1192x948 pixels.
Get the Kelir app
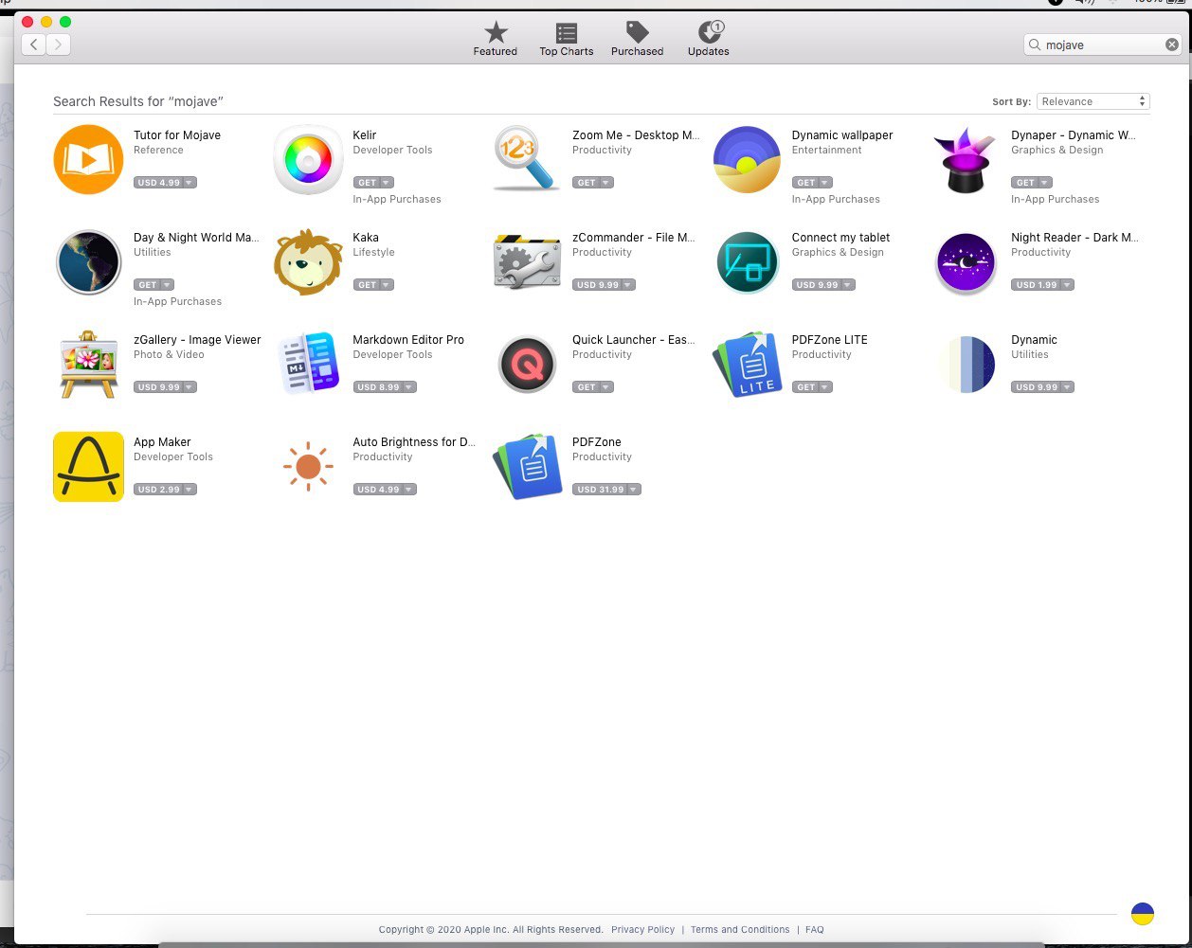click(x=373, y=183)
